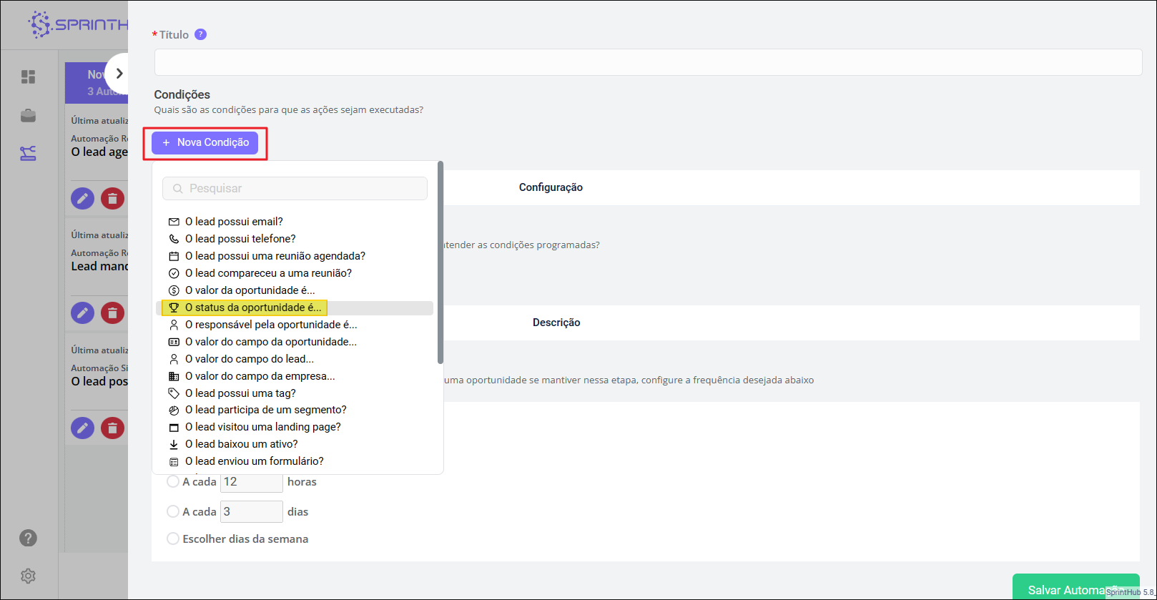Screen dimensions: 1157x600
Task: Choose 'O lead possui email?' condition
Action: (234, 222)
